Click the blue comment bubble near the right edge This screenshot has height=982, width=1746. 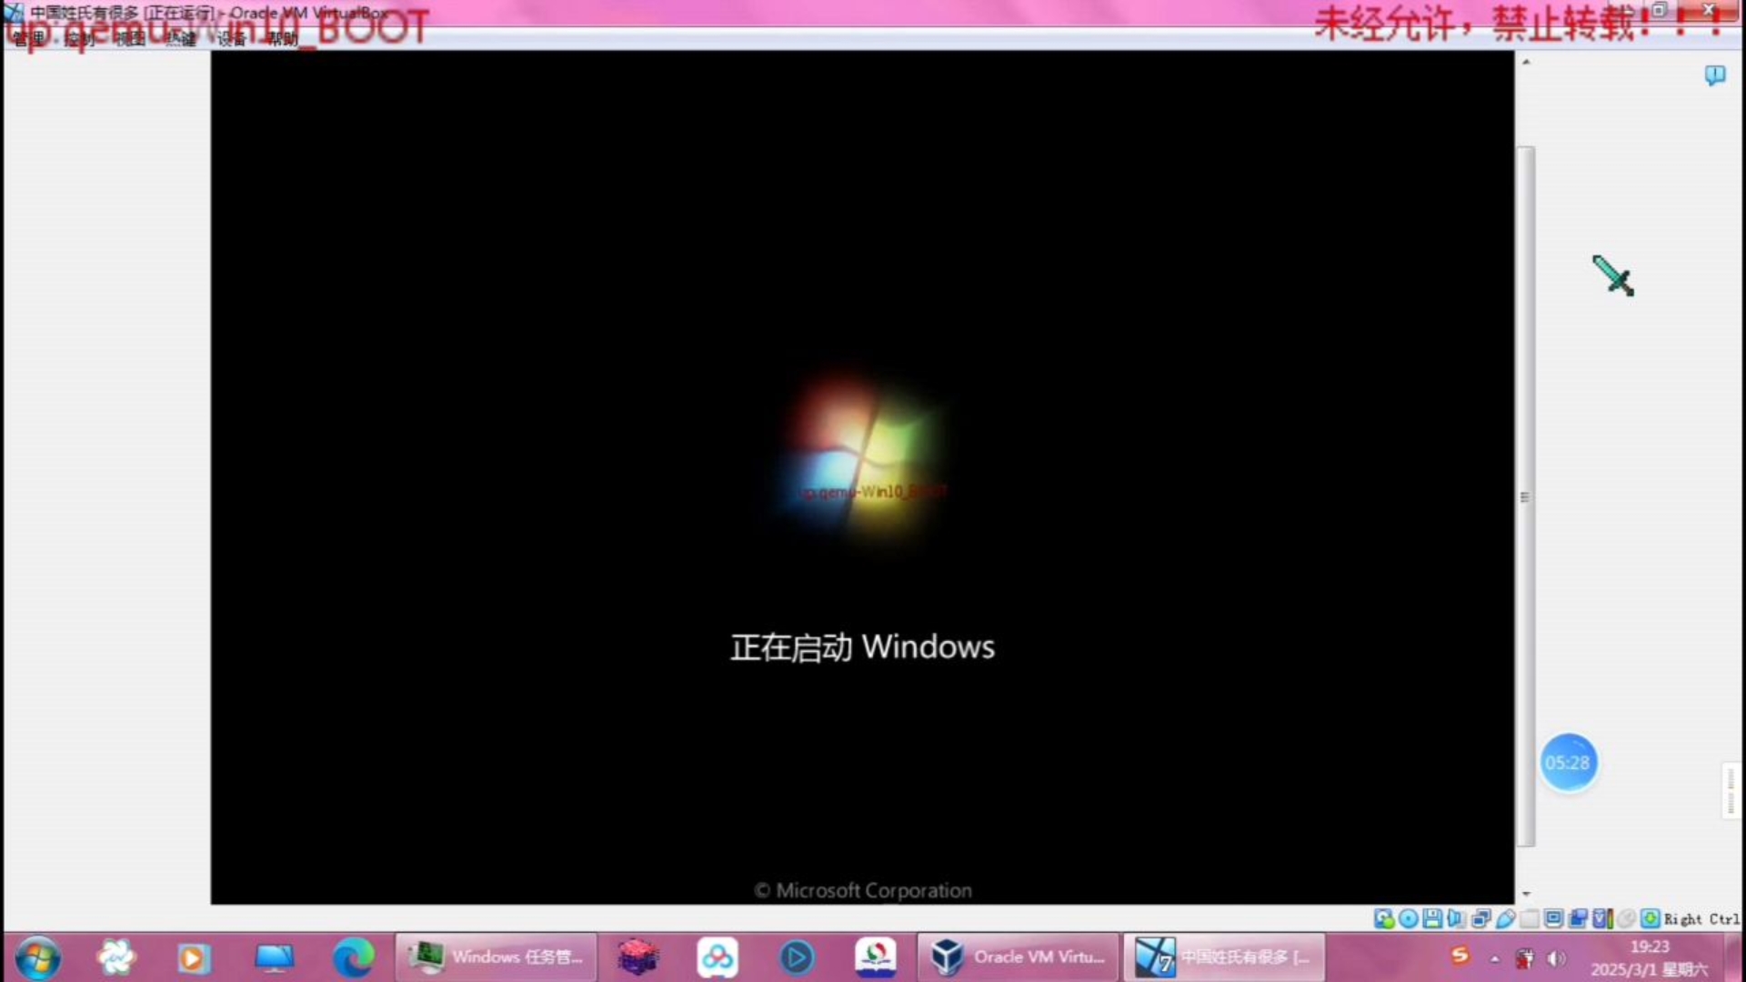tap(1715, 76)
